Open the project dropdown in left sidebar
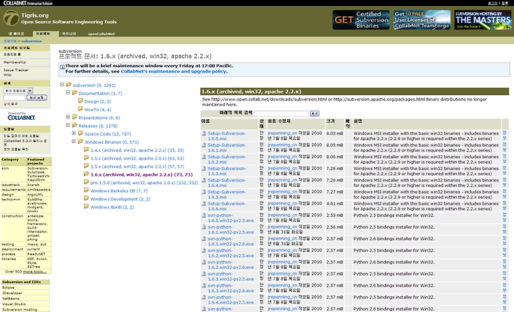The height and width of the screenshot is (312, 514). (x=18, y=90)
